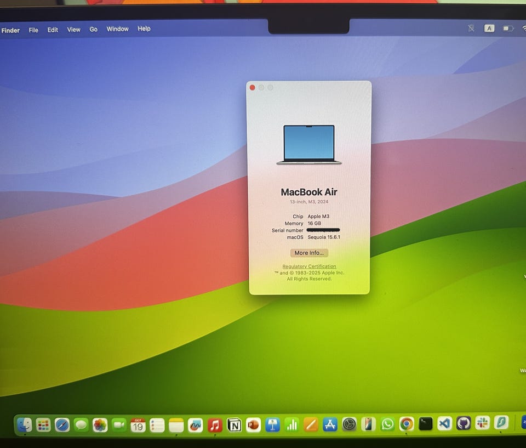The width and height of the screenshot is (526, 448).
Task: Open the Photos app
Action: tap(100, 425)
